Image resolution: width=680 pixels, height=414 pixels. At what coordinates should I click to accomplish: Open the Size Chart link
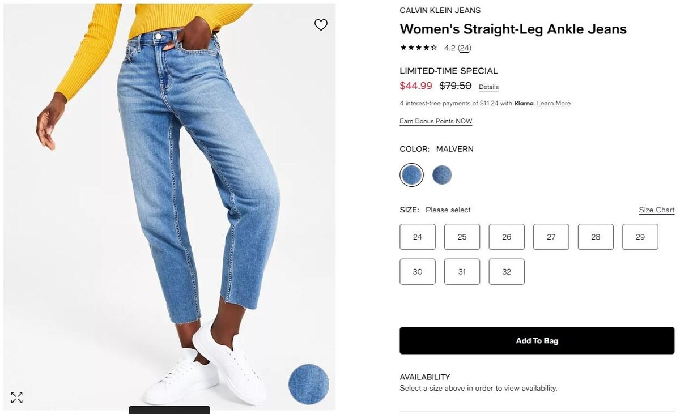656,210
